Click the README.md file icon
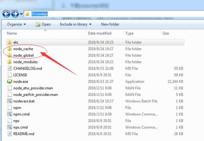This screenshot has height=141, width=204. click(10, 134)
